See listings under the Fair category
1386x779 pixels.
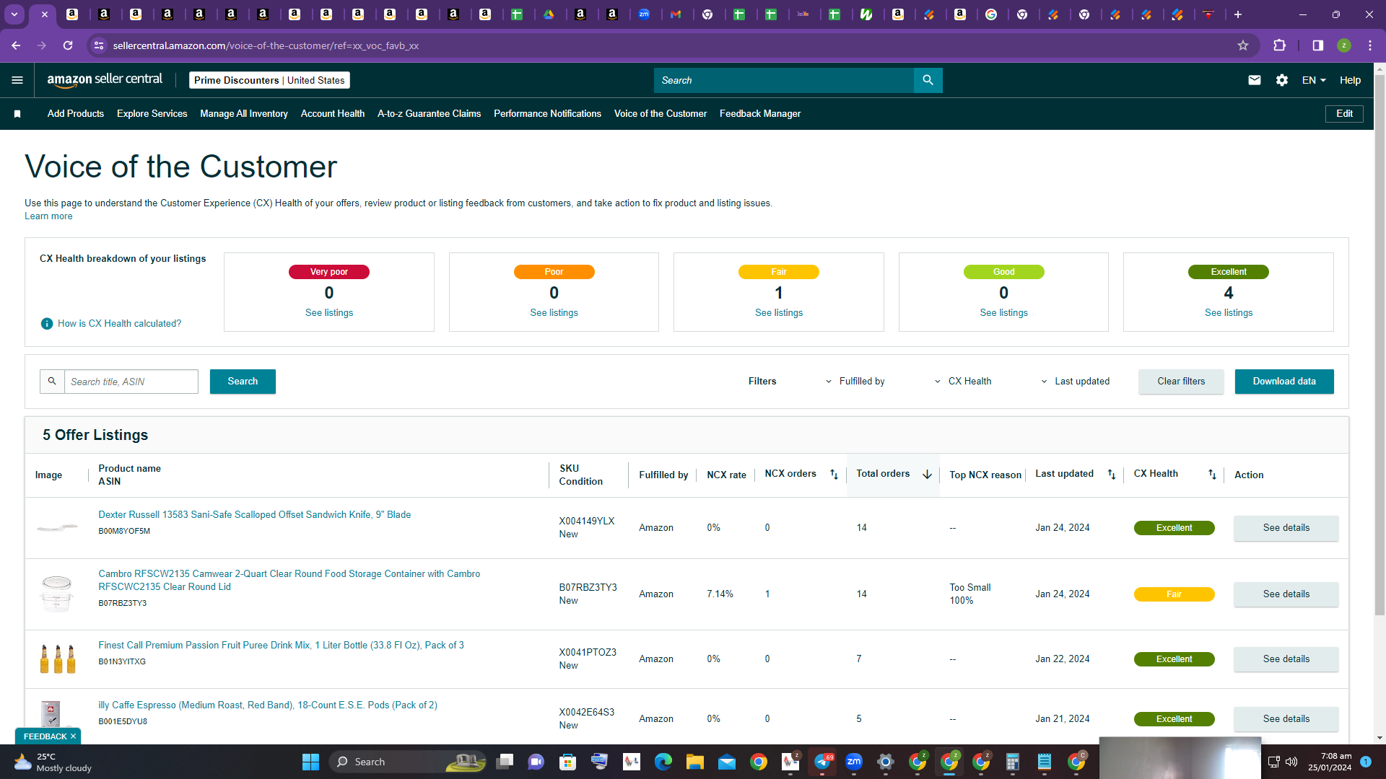click(779, 313)
